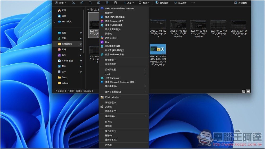Toggle the 詳細資料 details pane

pyautogui.click(x=241, y=3)
